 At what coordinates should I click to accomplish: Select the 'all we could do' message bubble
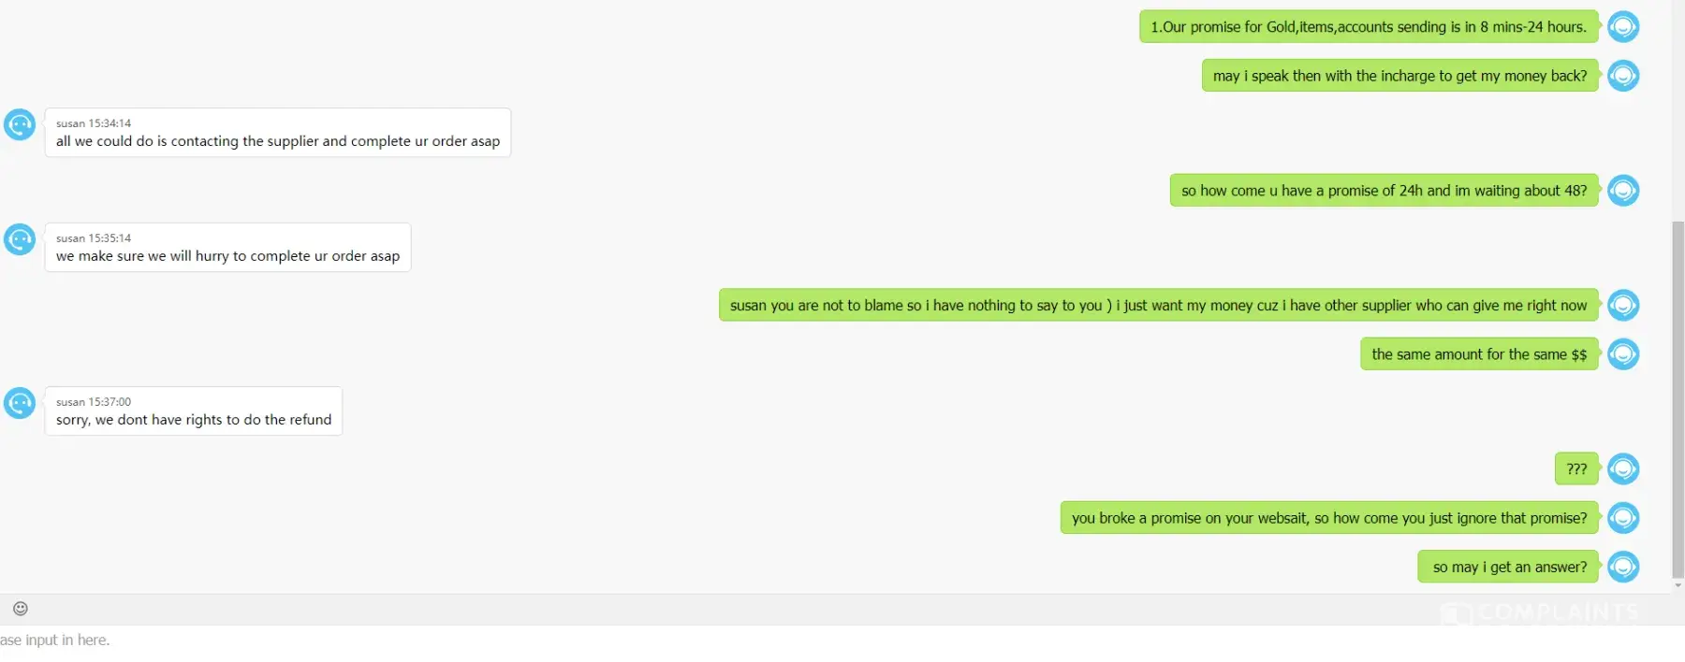pos(278,133)
